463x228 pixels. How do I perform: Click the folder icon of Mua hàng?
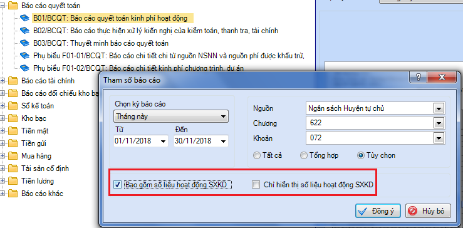pos(13,156)
